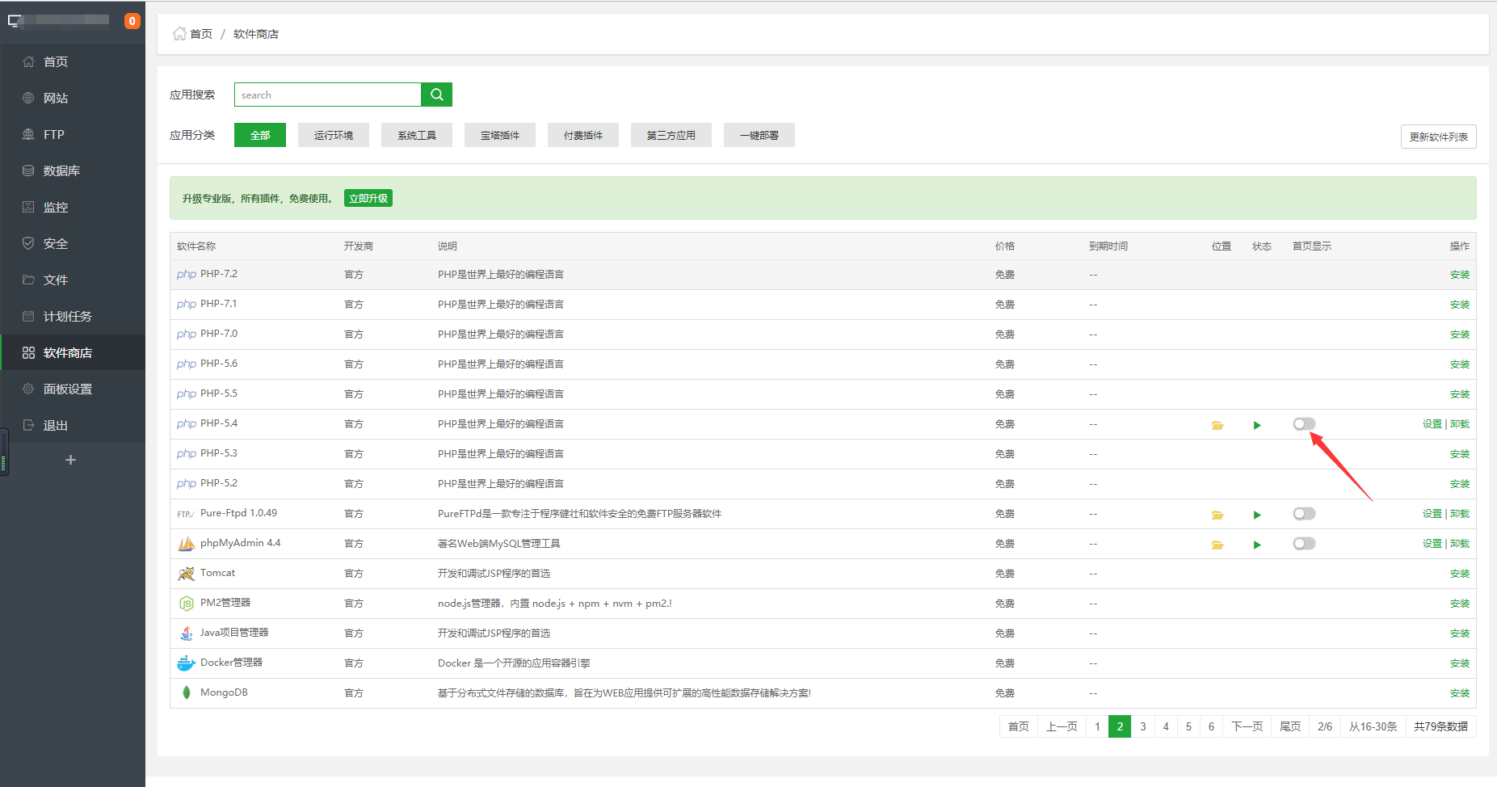
Task: Click the PHP-5.4 running status play icon
Action: (1257, 425)
